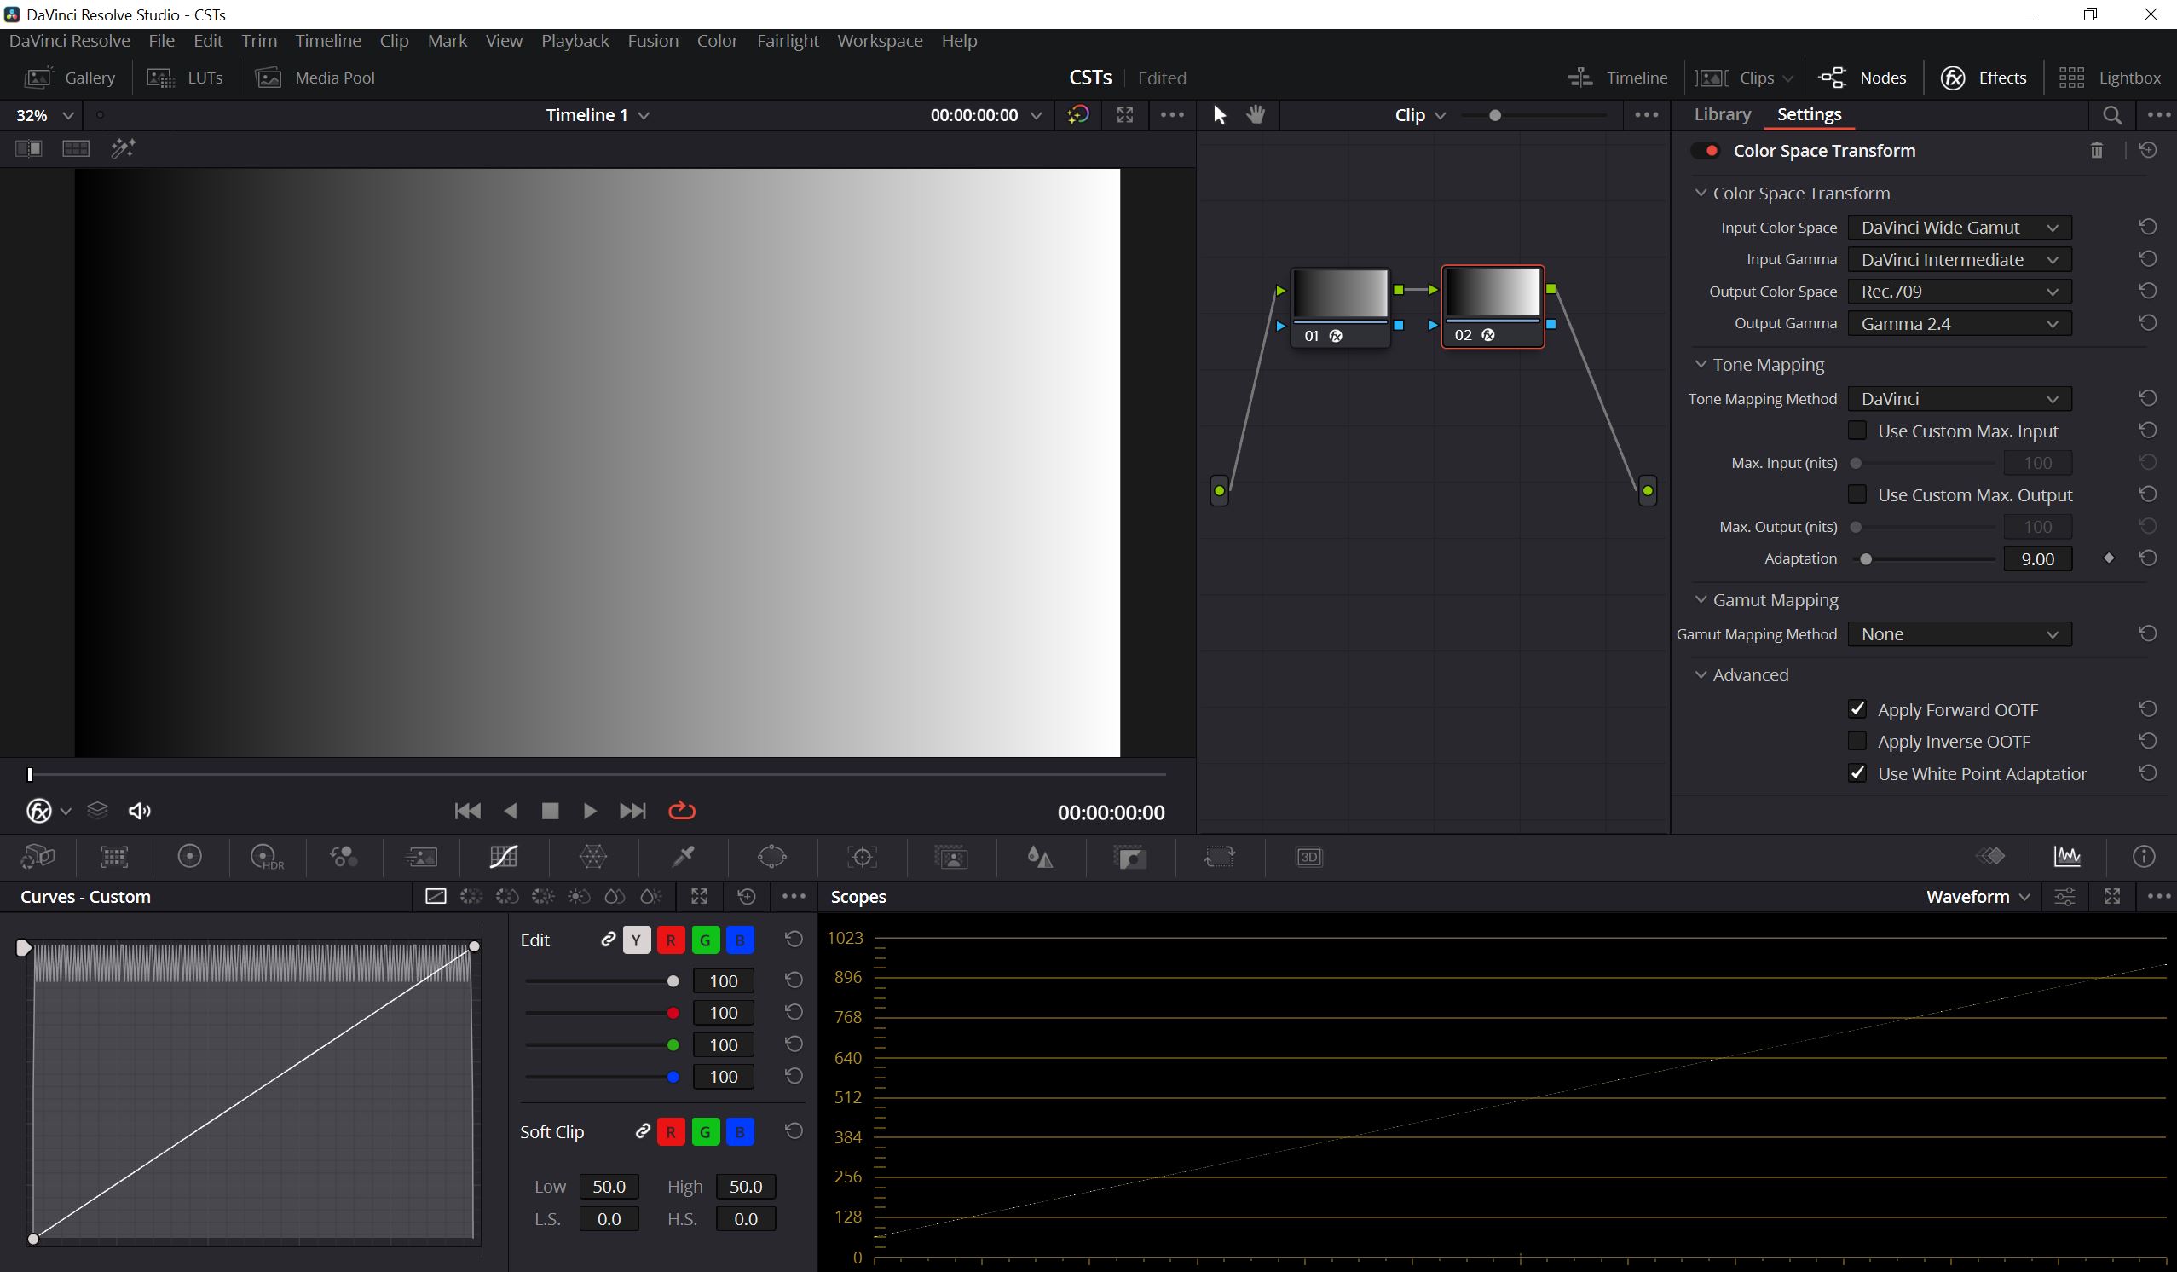Open the Lightbox view
Viewport: 2177px width, 1272px height.
tap(2109, 78)
